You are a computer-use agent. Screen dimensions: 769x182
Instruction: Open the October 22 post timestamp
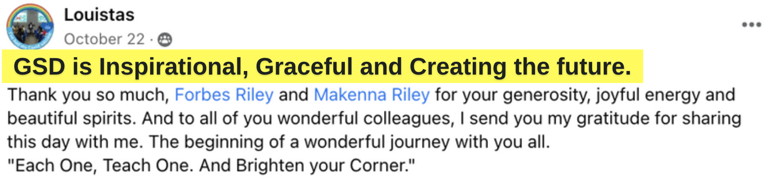click(x=104, y=40)
